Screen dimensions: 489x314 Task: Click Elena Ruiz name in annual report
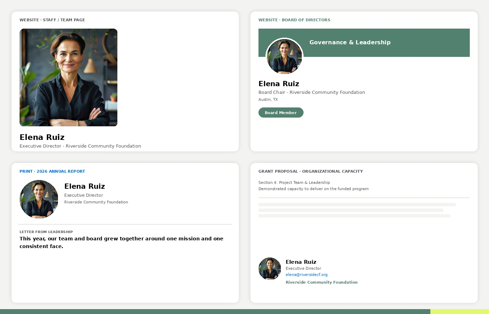85,186
